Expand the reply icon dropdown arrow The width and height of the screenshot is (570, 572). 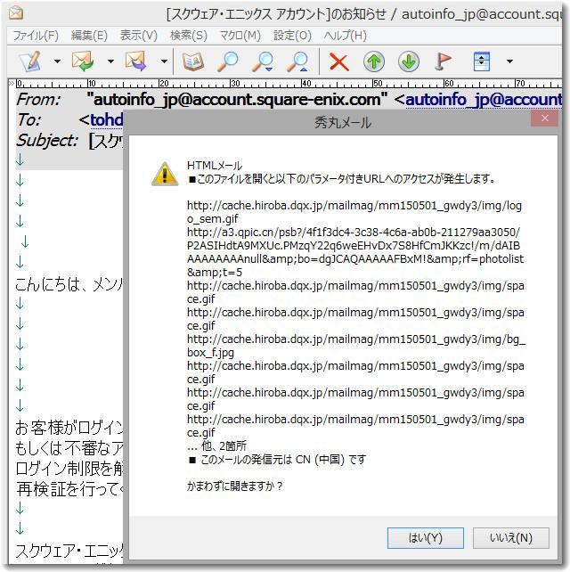[110, 61]
